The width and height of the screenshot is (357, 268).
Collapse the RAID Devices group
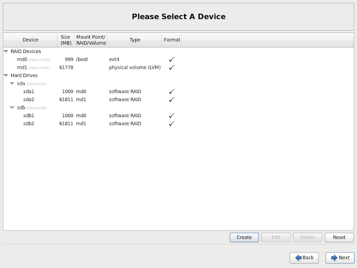[6, 51]
